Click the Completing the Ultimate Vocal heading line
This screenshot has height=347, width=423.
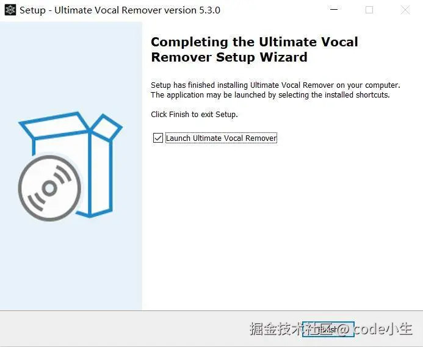pyautogui.click(x=255, y=42)
